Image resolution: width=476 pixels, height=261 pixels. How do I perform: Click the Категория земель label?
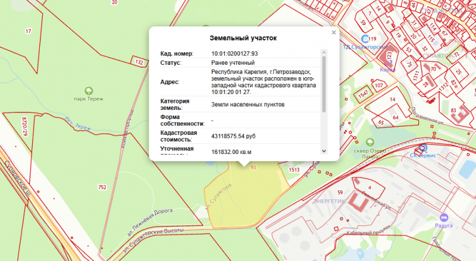click(x=175, y=105)
